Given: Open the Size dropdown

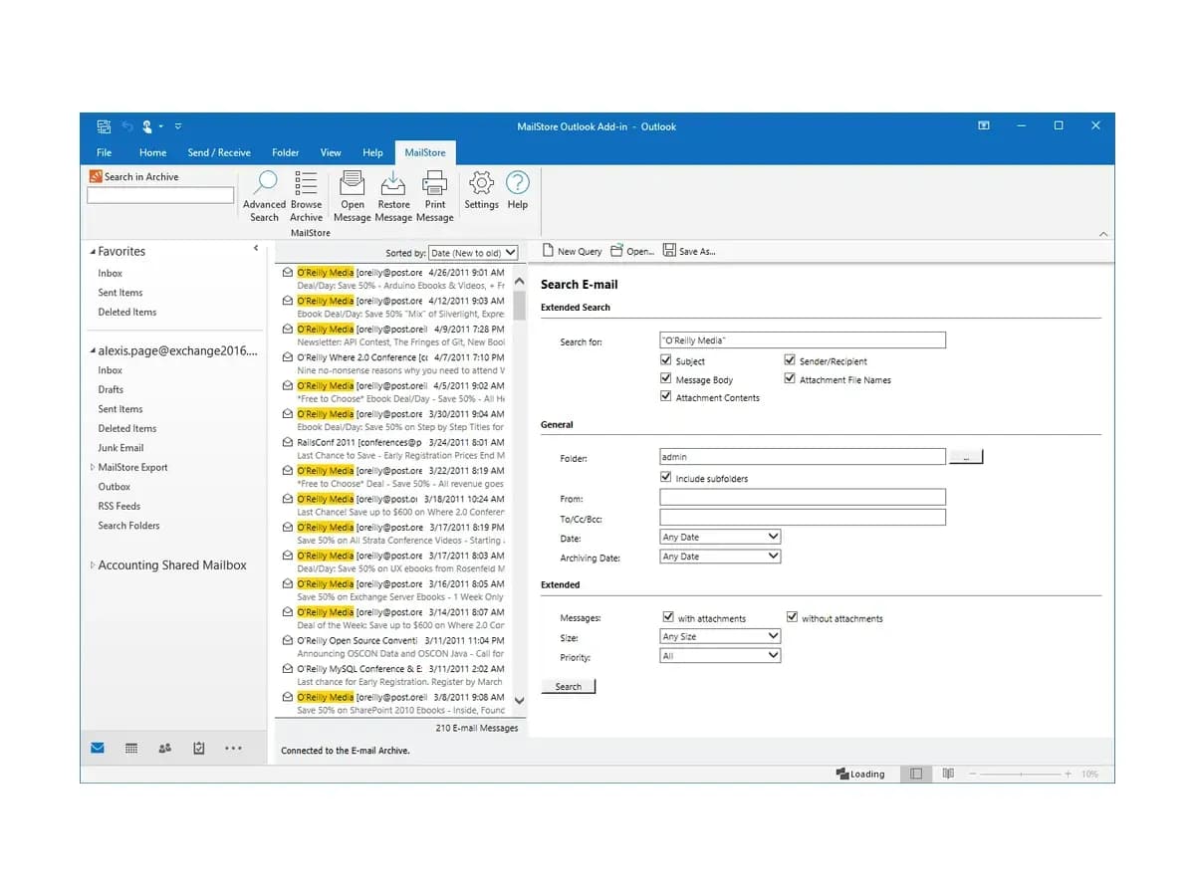Looking at the screenshot, I should pos(720,636).
